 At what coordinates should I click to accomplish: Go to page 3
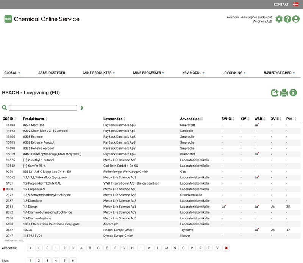pyautogui.click(x=47, y=260)
